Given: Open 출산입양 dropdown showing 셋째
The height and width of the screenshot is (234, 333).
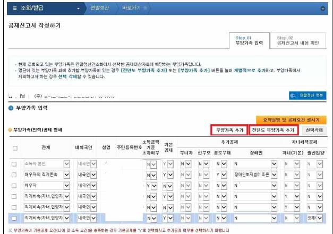Looking at the screenshot, I should pos(315,218).
